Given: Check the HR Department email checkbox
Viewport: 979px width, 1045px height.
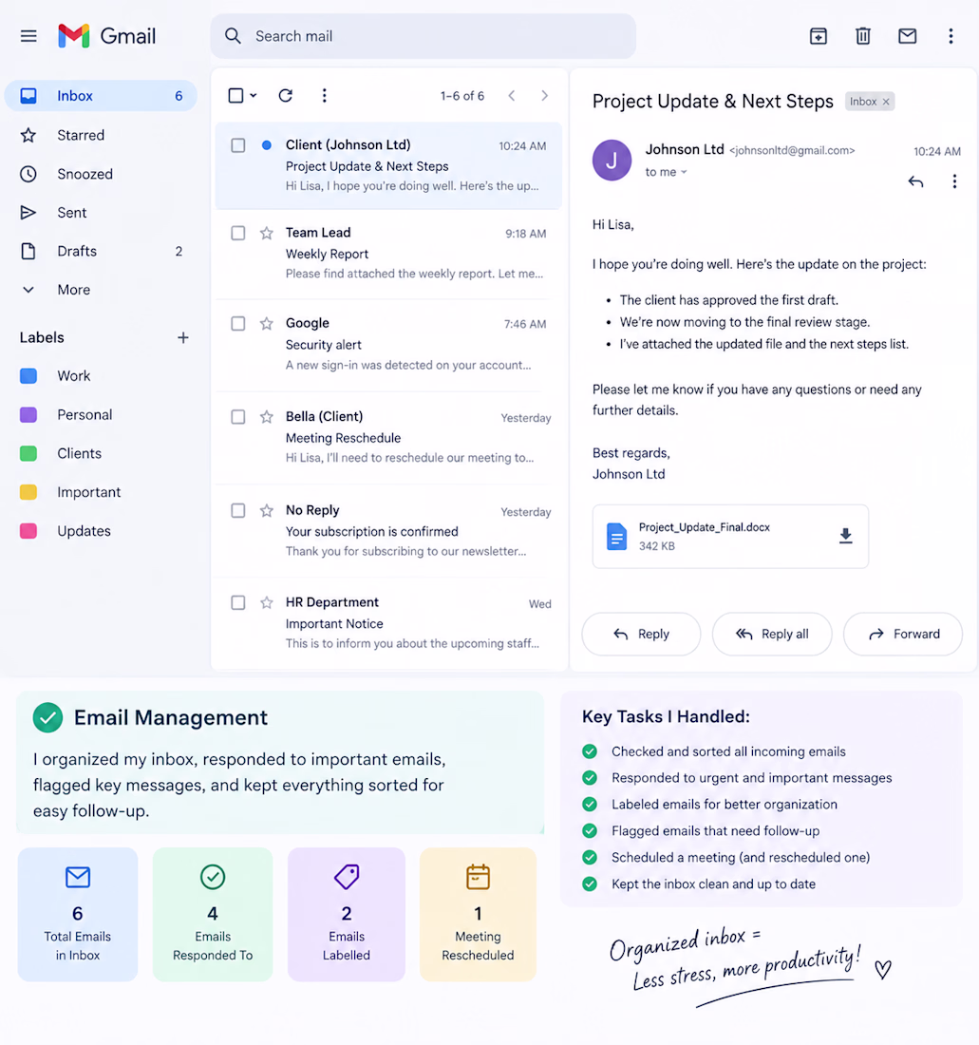Looking at the screenshot, I should click(237, 603).
